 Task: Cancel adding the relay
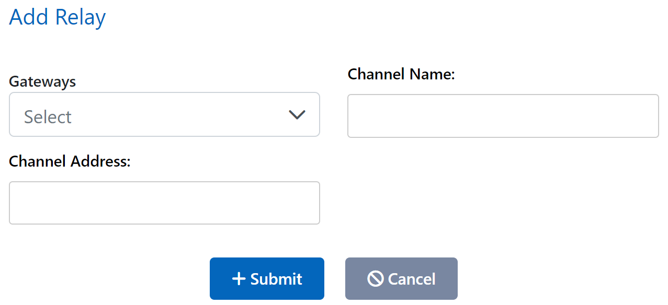click(x=401, y=278)
